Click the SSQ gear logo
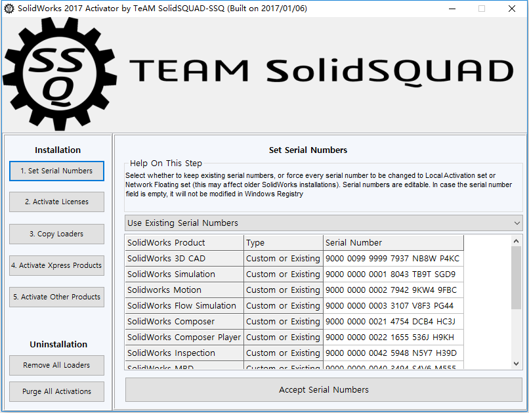Screen dimensions: 529x413 [60, 74]
